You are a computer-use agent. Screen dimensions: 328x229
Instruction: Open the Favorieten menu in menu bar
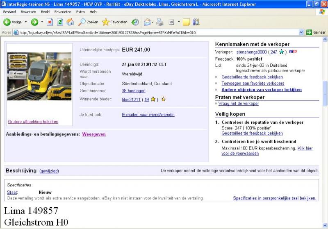coord(63,12)
